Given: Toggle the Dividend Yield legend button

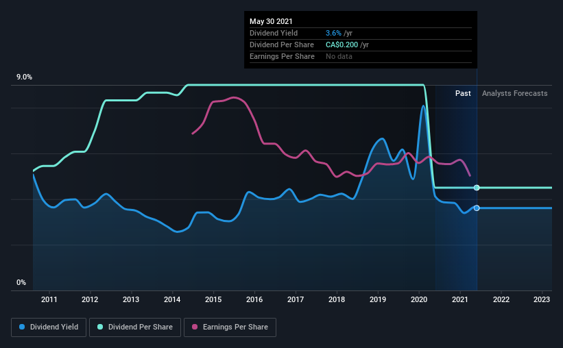Looking at the screenshot, I should tap(49, 327).
